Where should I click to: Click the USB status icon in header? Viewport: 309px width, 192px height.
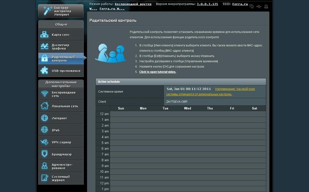(259, 6)
